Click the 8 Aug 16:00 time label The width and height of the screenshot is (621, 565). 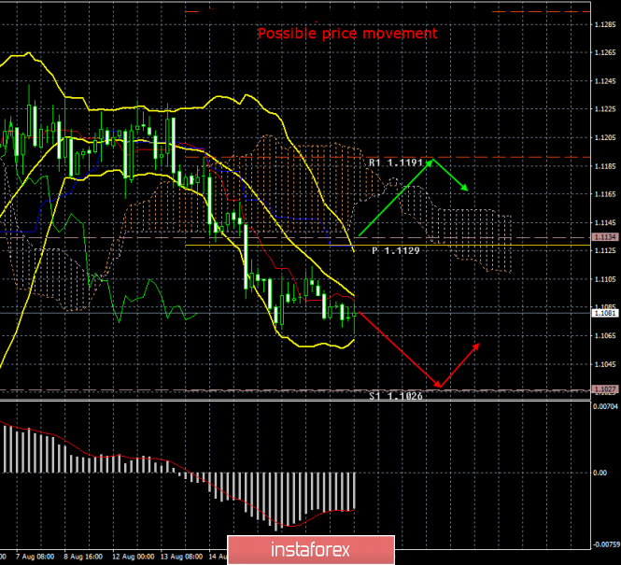(83, 557)
